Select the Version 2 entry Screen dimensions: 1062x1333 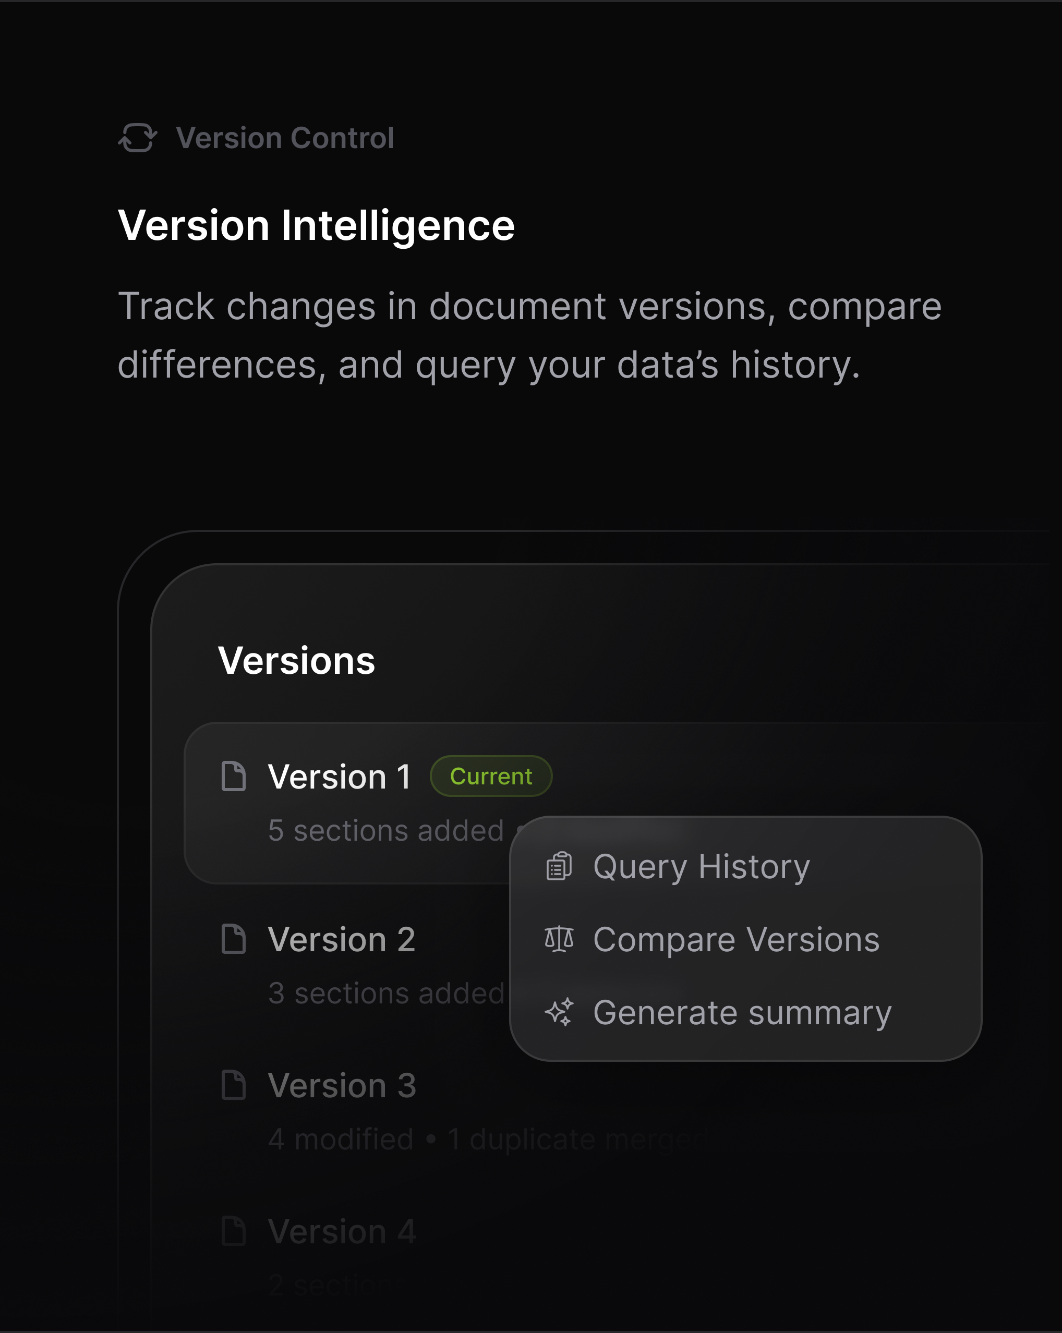coord(342,939)
